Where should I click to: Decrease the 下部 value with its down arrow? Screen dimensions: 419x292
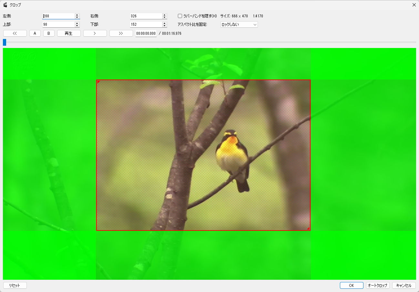click(x=165, y=26)
